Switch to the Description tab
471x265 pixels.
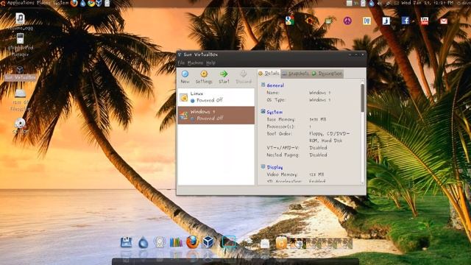pyautogui.click(x=327, y=74)
